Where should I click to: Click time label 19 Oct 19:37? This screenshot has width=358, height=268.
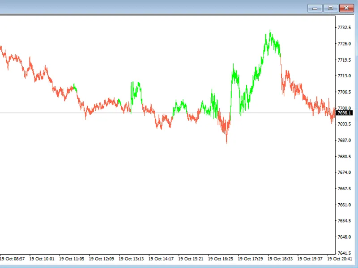[310, 259]
